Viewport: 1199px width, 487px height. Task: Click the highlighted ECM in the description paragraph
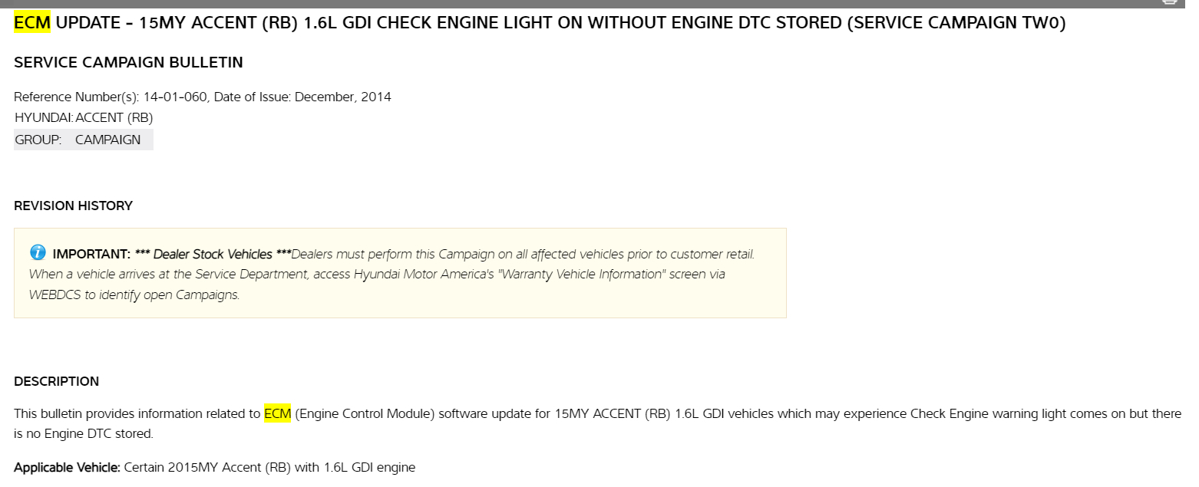(277, 413)
